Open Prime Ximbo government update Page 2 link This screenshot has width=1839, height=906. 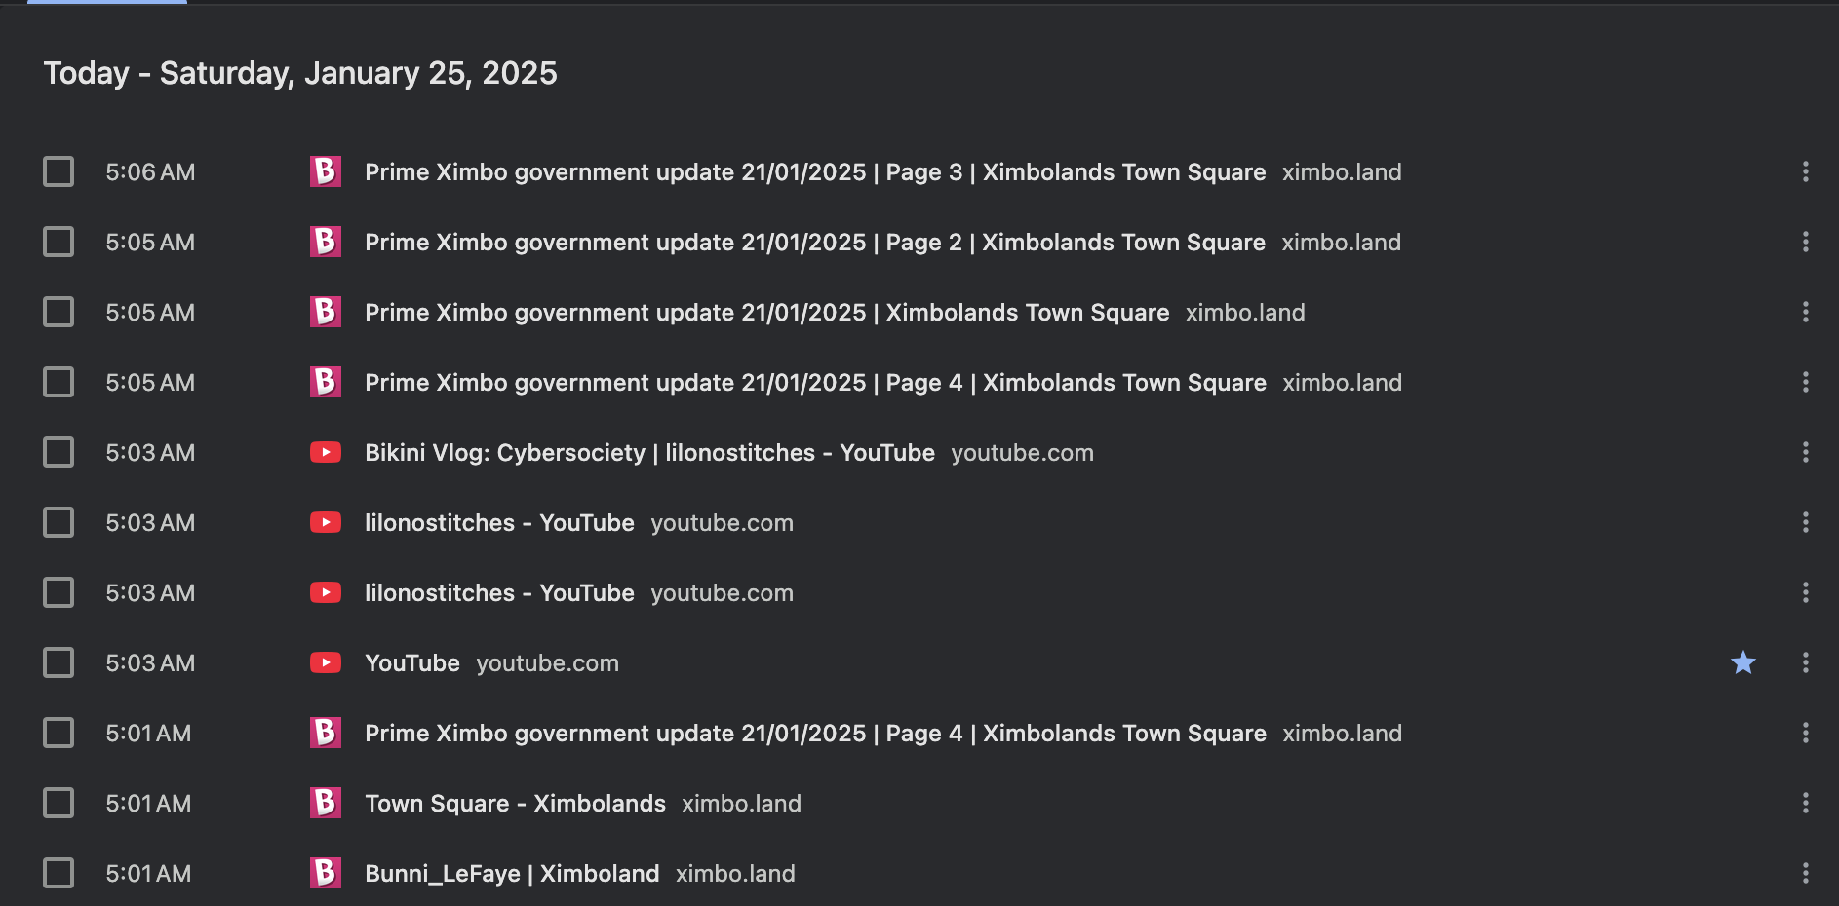click(815, 243)
